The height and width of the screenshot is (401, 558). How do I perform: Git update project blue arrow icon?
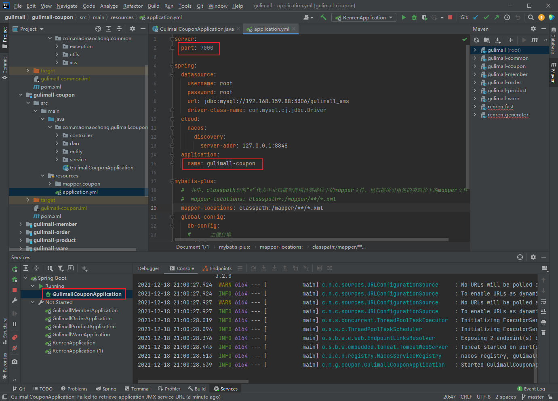(x=476, y=17)
